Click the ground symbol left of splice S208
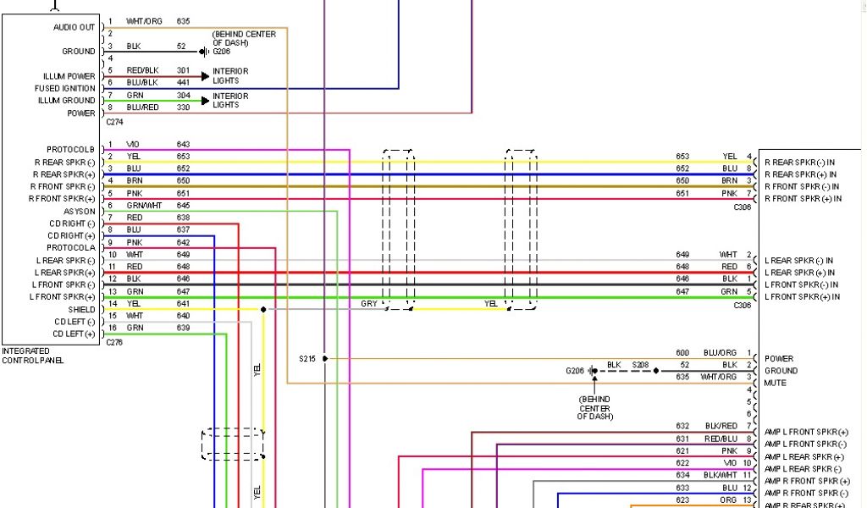Image resolution: width=867 pixels, height=508 pixels. (594, 371)
